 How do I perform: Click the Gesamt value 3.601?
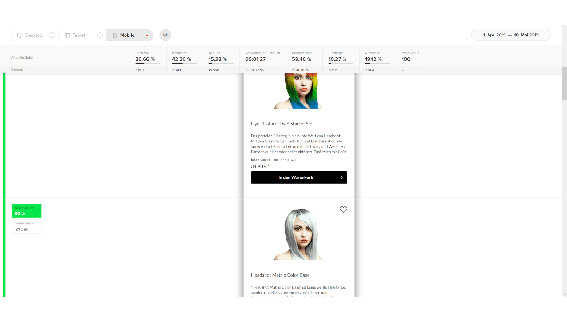140,70
